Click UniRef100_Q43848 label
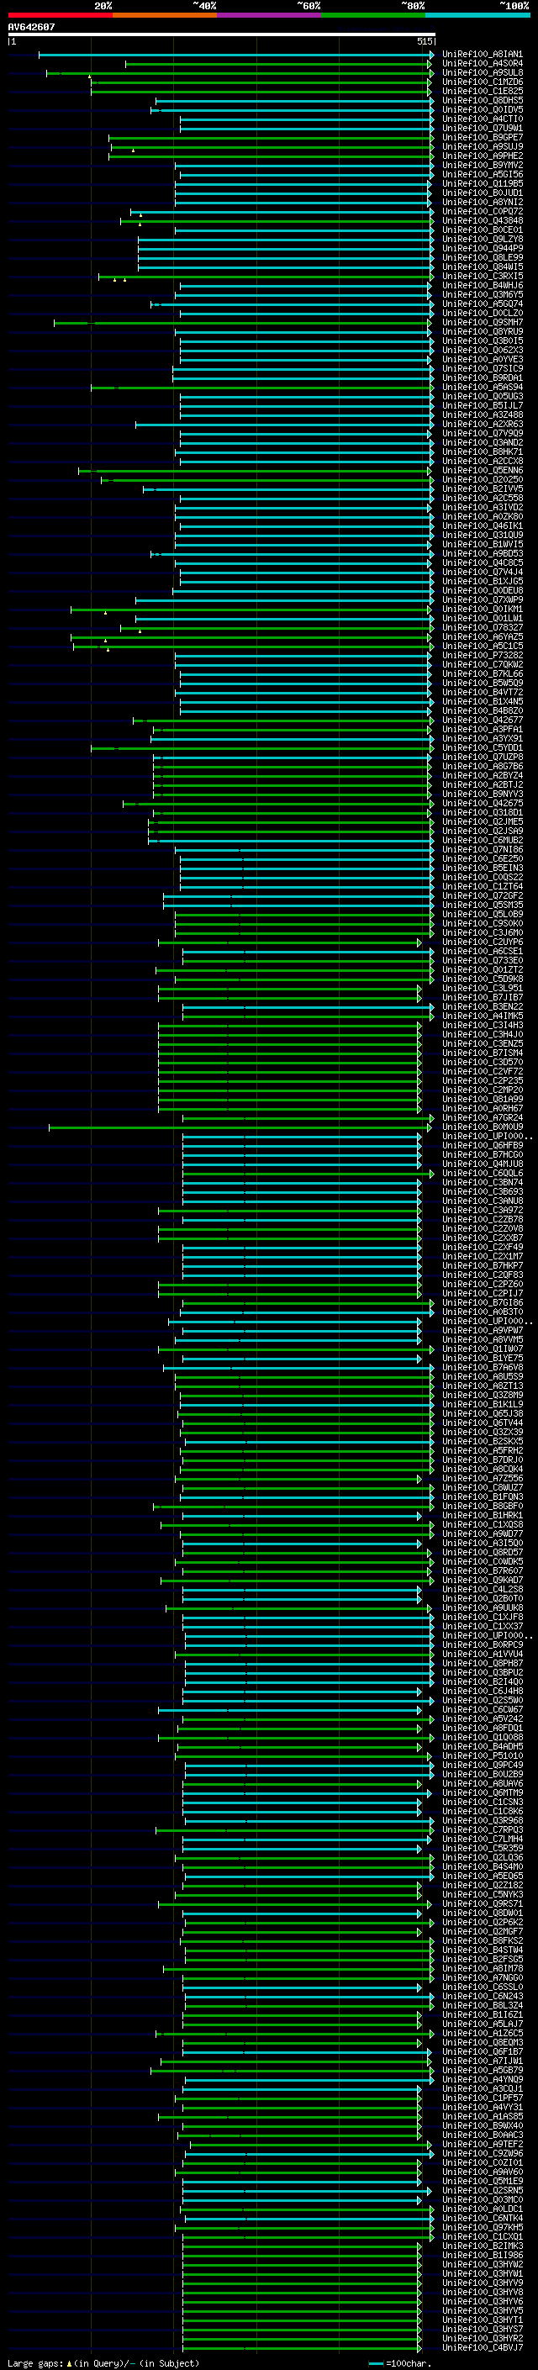Image resolution: width=538 pixels, height=2370 pixels. point(482,221)
